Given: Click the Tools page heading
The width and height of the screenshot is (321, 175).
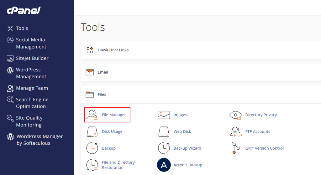Looking at the screenshot, I should click(93, 27).
